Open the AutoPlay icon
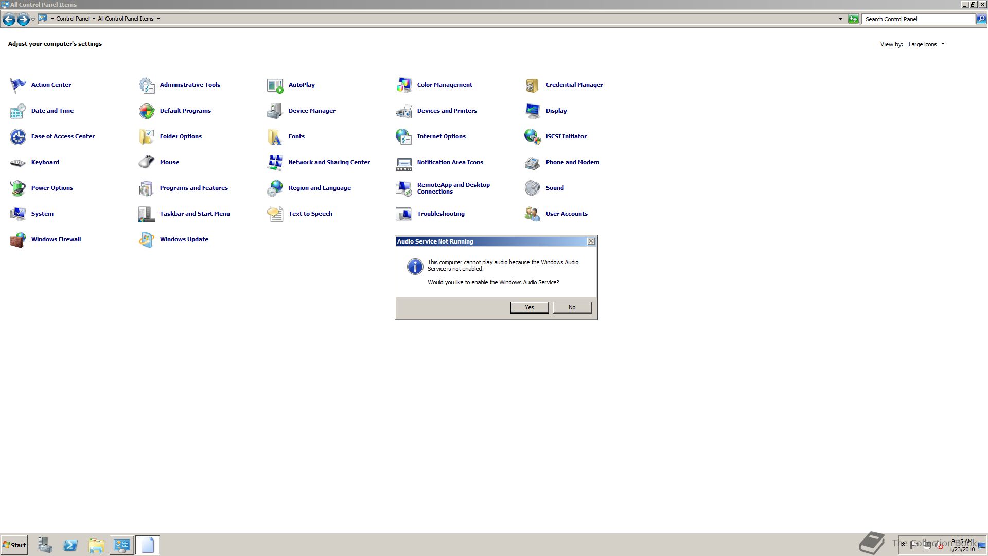This screenshot has height=556, width=988. pos(275,85)
